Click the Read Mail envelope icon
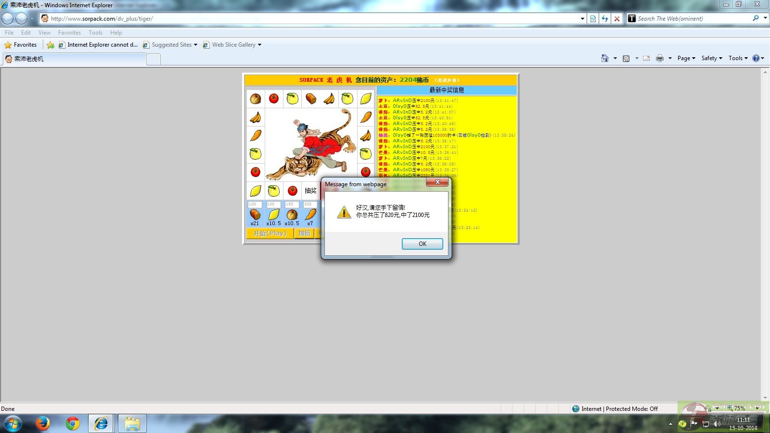The height and width of the screenshot is (433, 770). pos(646,58)
